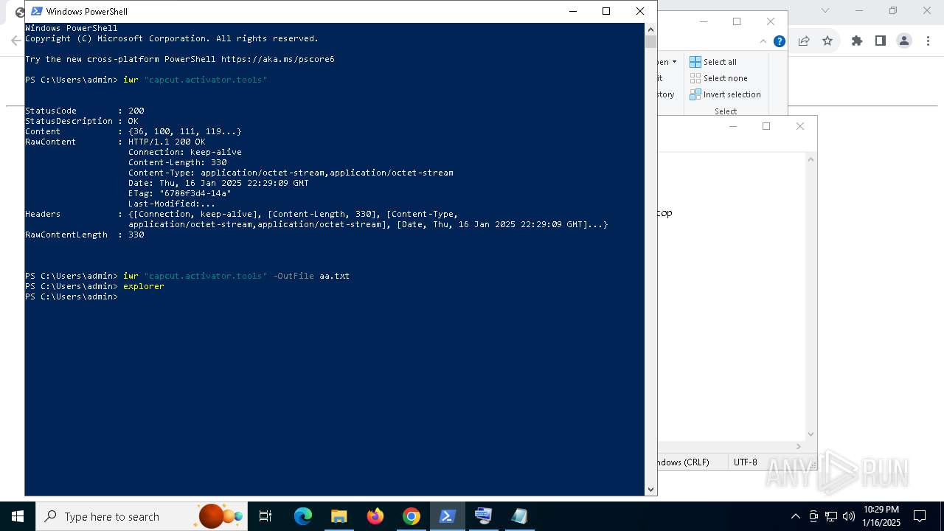This screenshot has width=944, height=531.
Task: Close the File Explorer window
Action: tap(771, 21)
